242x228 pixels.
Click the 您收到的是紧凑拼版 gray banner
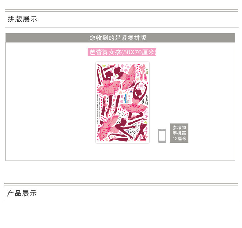point(120,38)
